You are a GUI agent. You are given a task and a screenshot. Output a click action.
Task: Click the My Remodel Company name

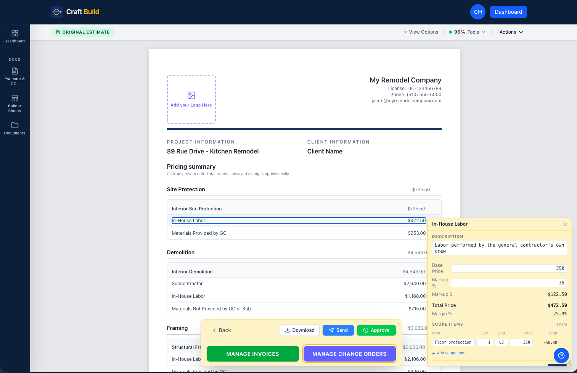click(405, 80)
